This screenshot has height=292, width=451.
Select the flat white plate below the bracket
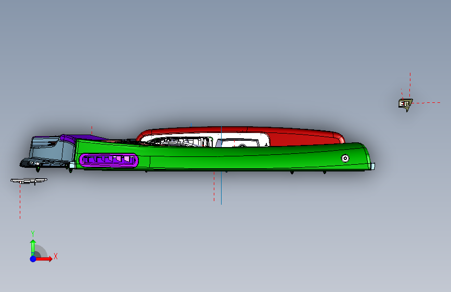(29, 181)
